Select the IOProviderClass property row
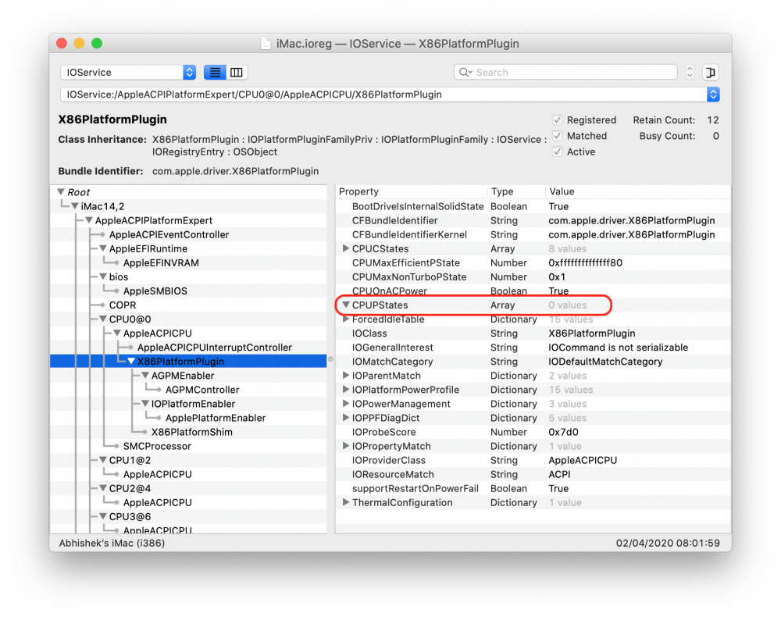The width and height of the screenshot is (781, 617). pyautogui.click(x=533, y=460)
